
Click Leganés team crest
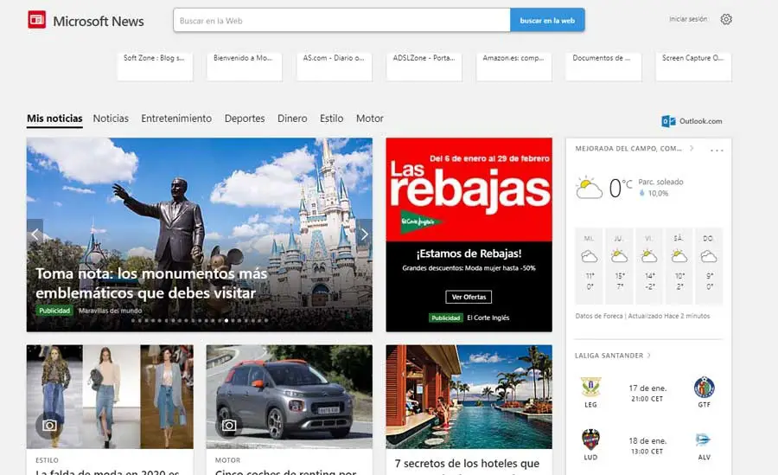point(590,387)
